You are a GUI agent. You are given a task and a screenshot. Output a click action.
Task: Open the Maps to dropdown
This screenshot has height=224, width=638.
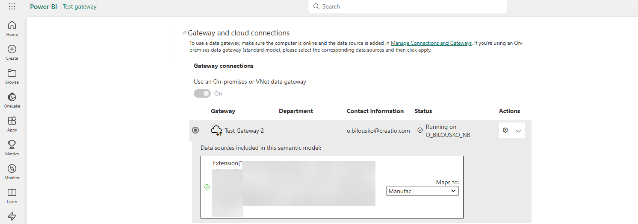(x=422, y=191)
